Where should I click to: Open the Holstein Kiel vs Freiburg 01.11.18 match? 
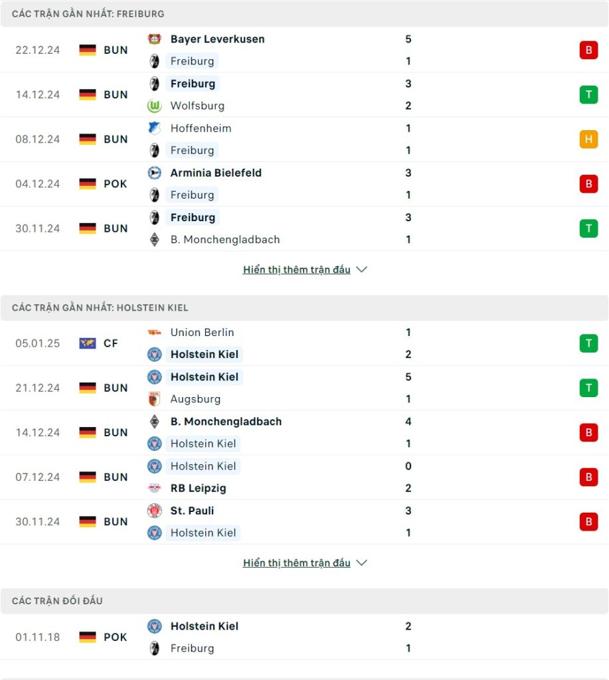[x=304, y=637]
